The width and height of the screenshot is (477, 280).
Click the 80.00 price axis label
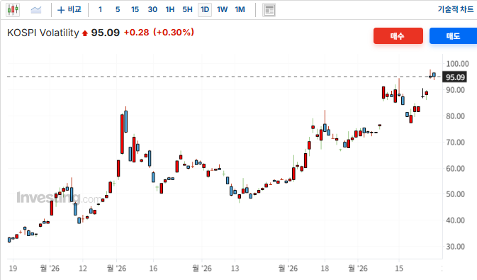[455, 116]
